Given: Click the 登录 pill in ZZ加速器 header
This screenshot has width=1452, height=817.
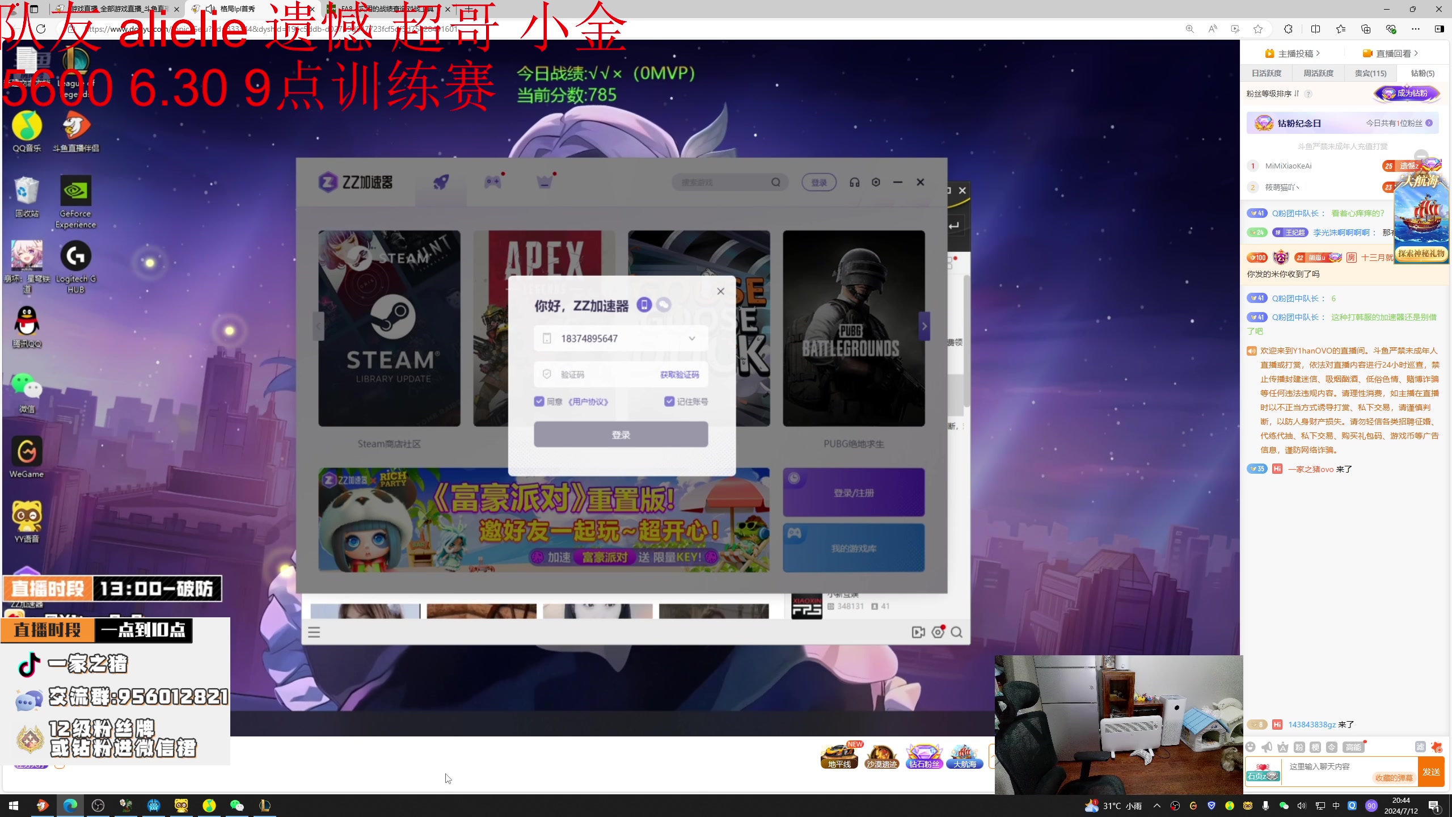Looking at the screenshot, I should click(818, 182).
